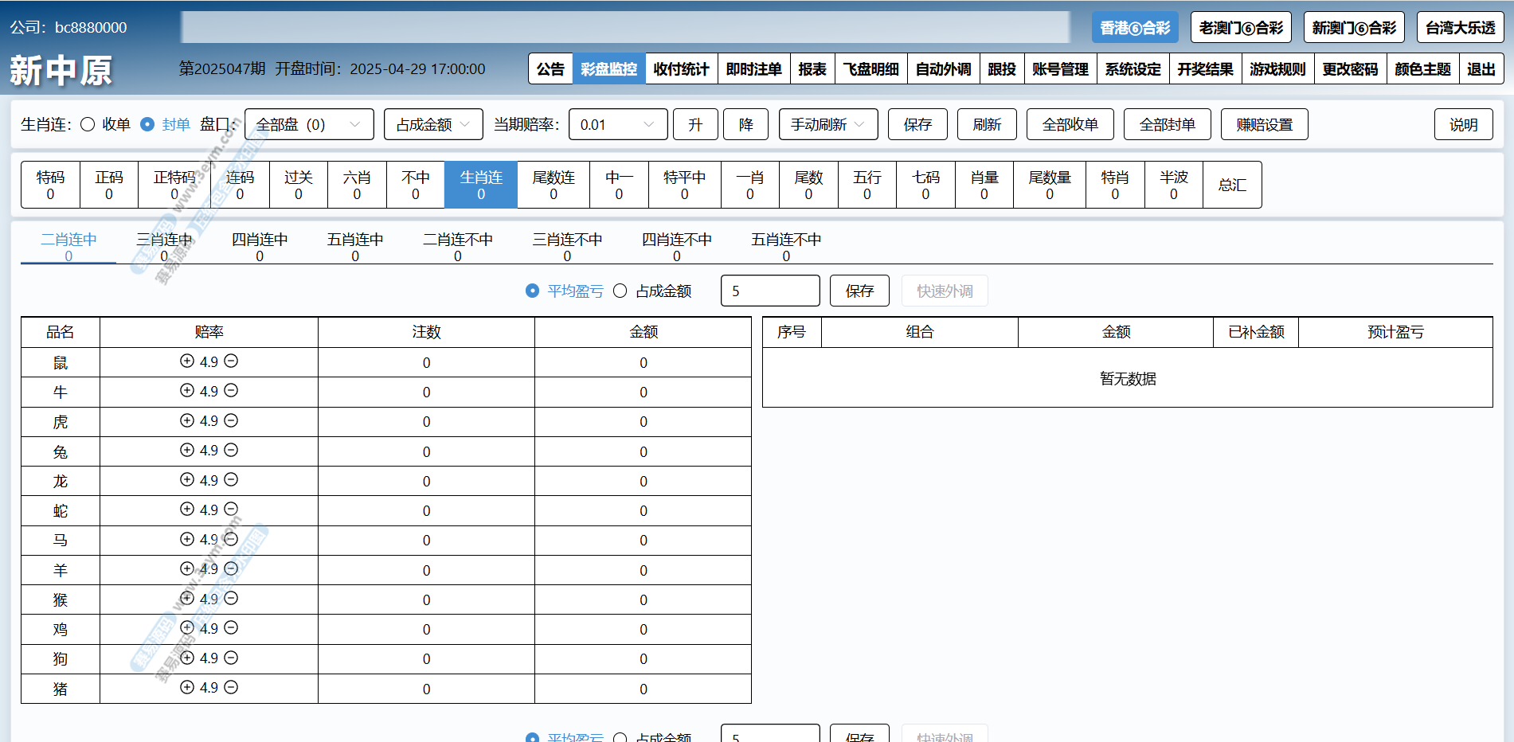This screenshot has width=1514, height=742.
Task: Choose 占成金额 radio option above table
Action: click(620, 291)
